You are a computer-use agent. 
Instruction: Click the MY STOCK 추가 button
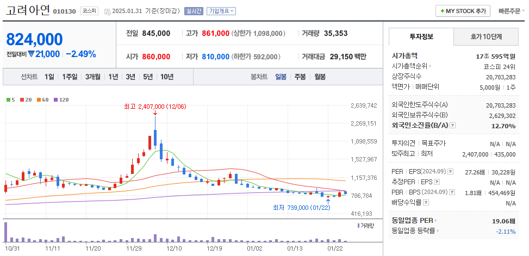[463, 11]
